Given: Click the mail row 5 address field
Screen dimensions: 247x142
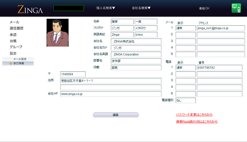Looking at the screenshot, I should click(x=221, y=54).
